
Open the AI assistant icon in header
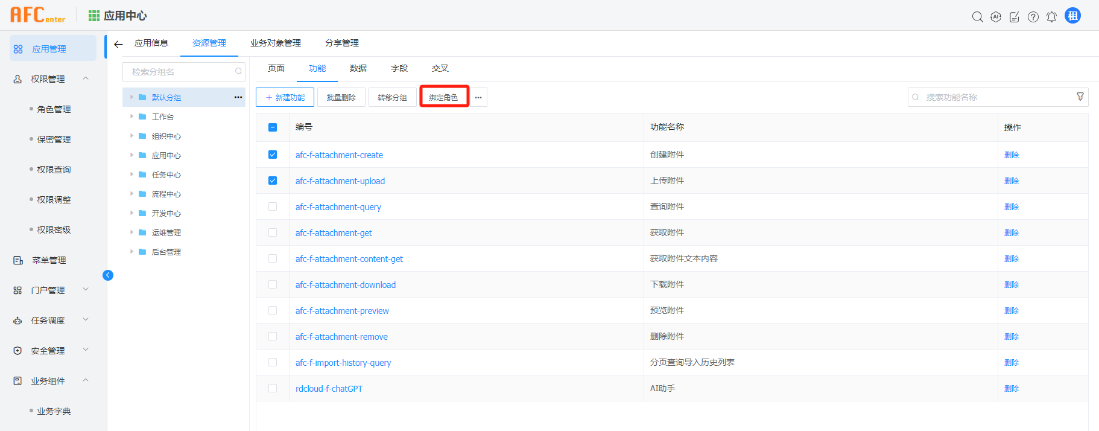click(996, 17)
